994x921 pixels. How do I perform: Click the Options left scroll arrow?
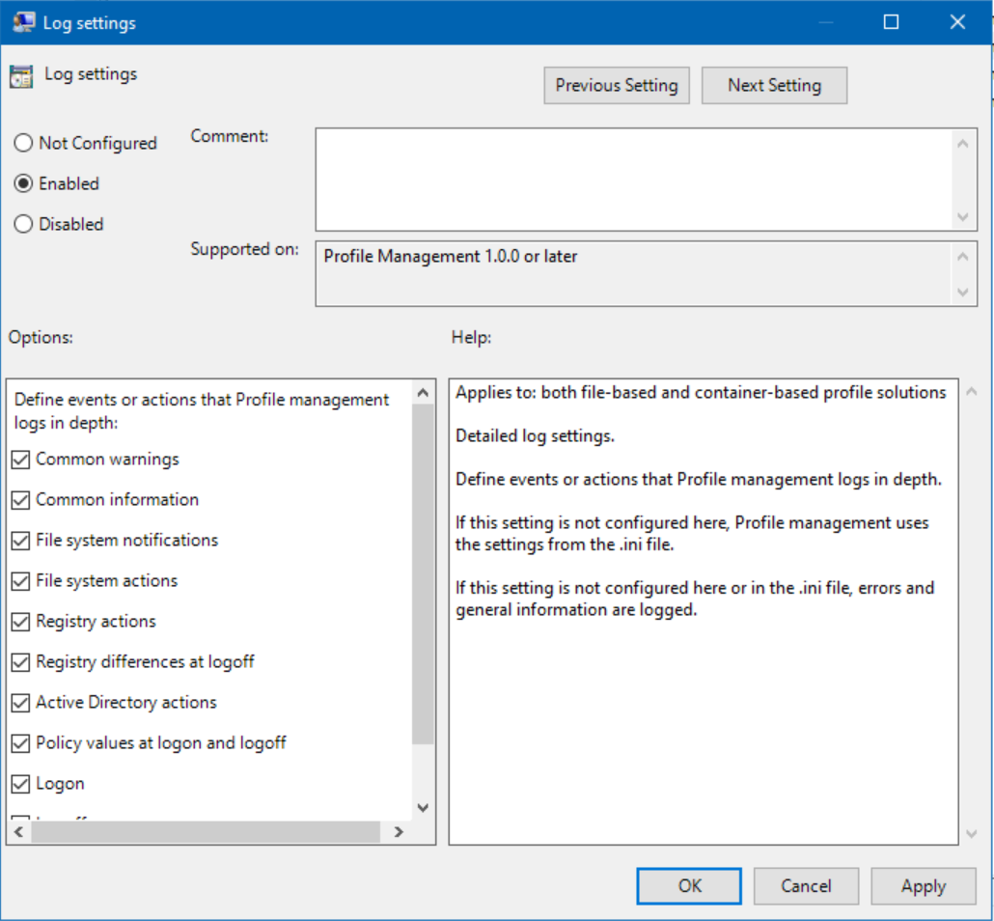click(18, 831)
